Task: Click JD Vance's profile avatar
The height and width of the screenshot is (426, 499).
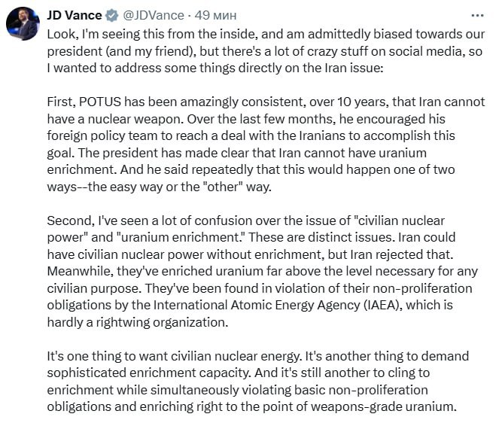Action: click(x=23, y=23)
